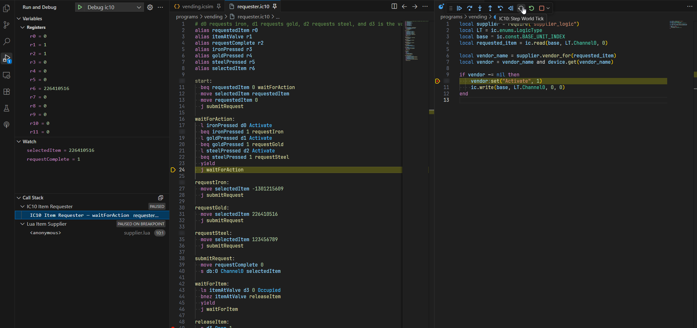Split the editor right
This screenshot has width=697, height=328.
394,6
